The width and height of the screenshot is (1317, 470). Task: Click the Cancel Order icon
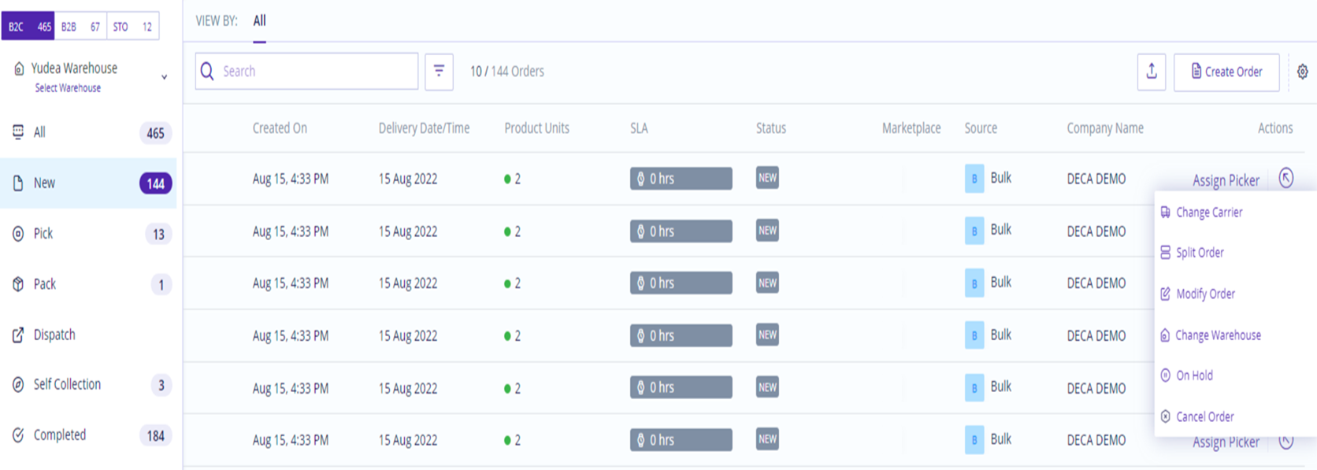tap(1165, 416)
